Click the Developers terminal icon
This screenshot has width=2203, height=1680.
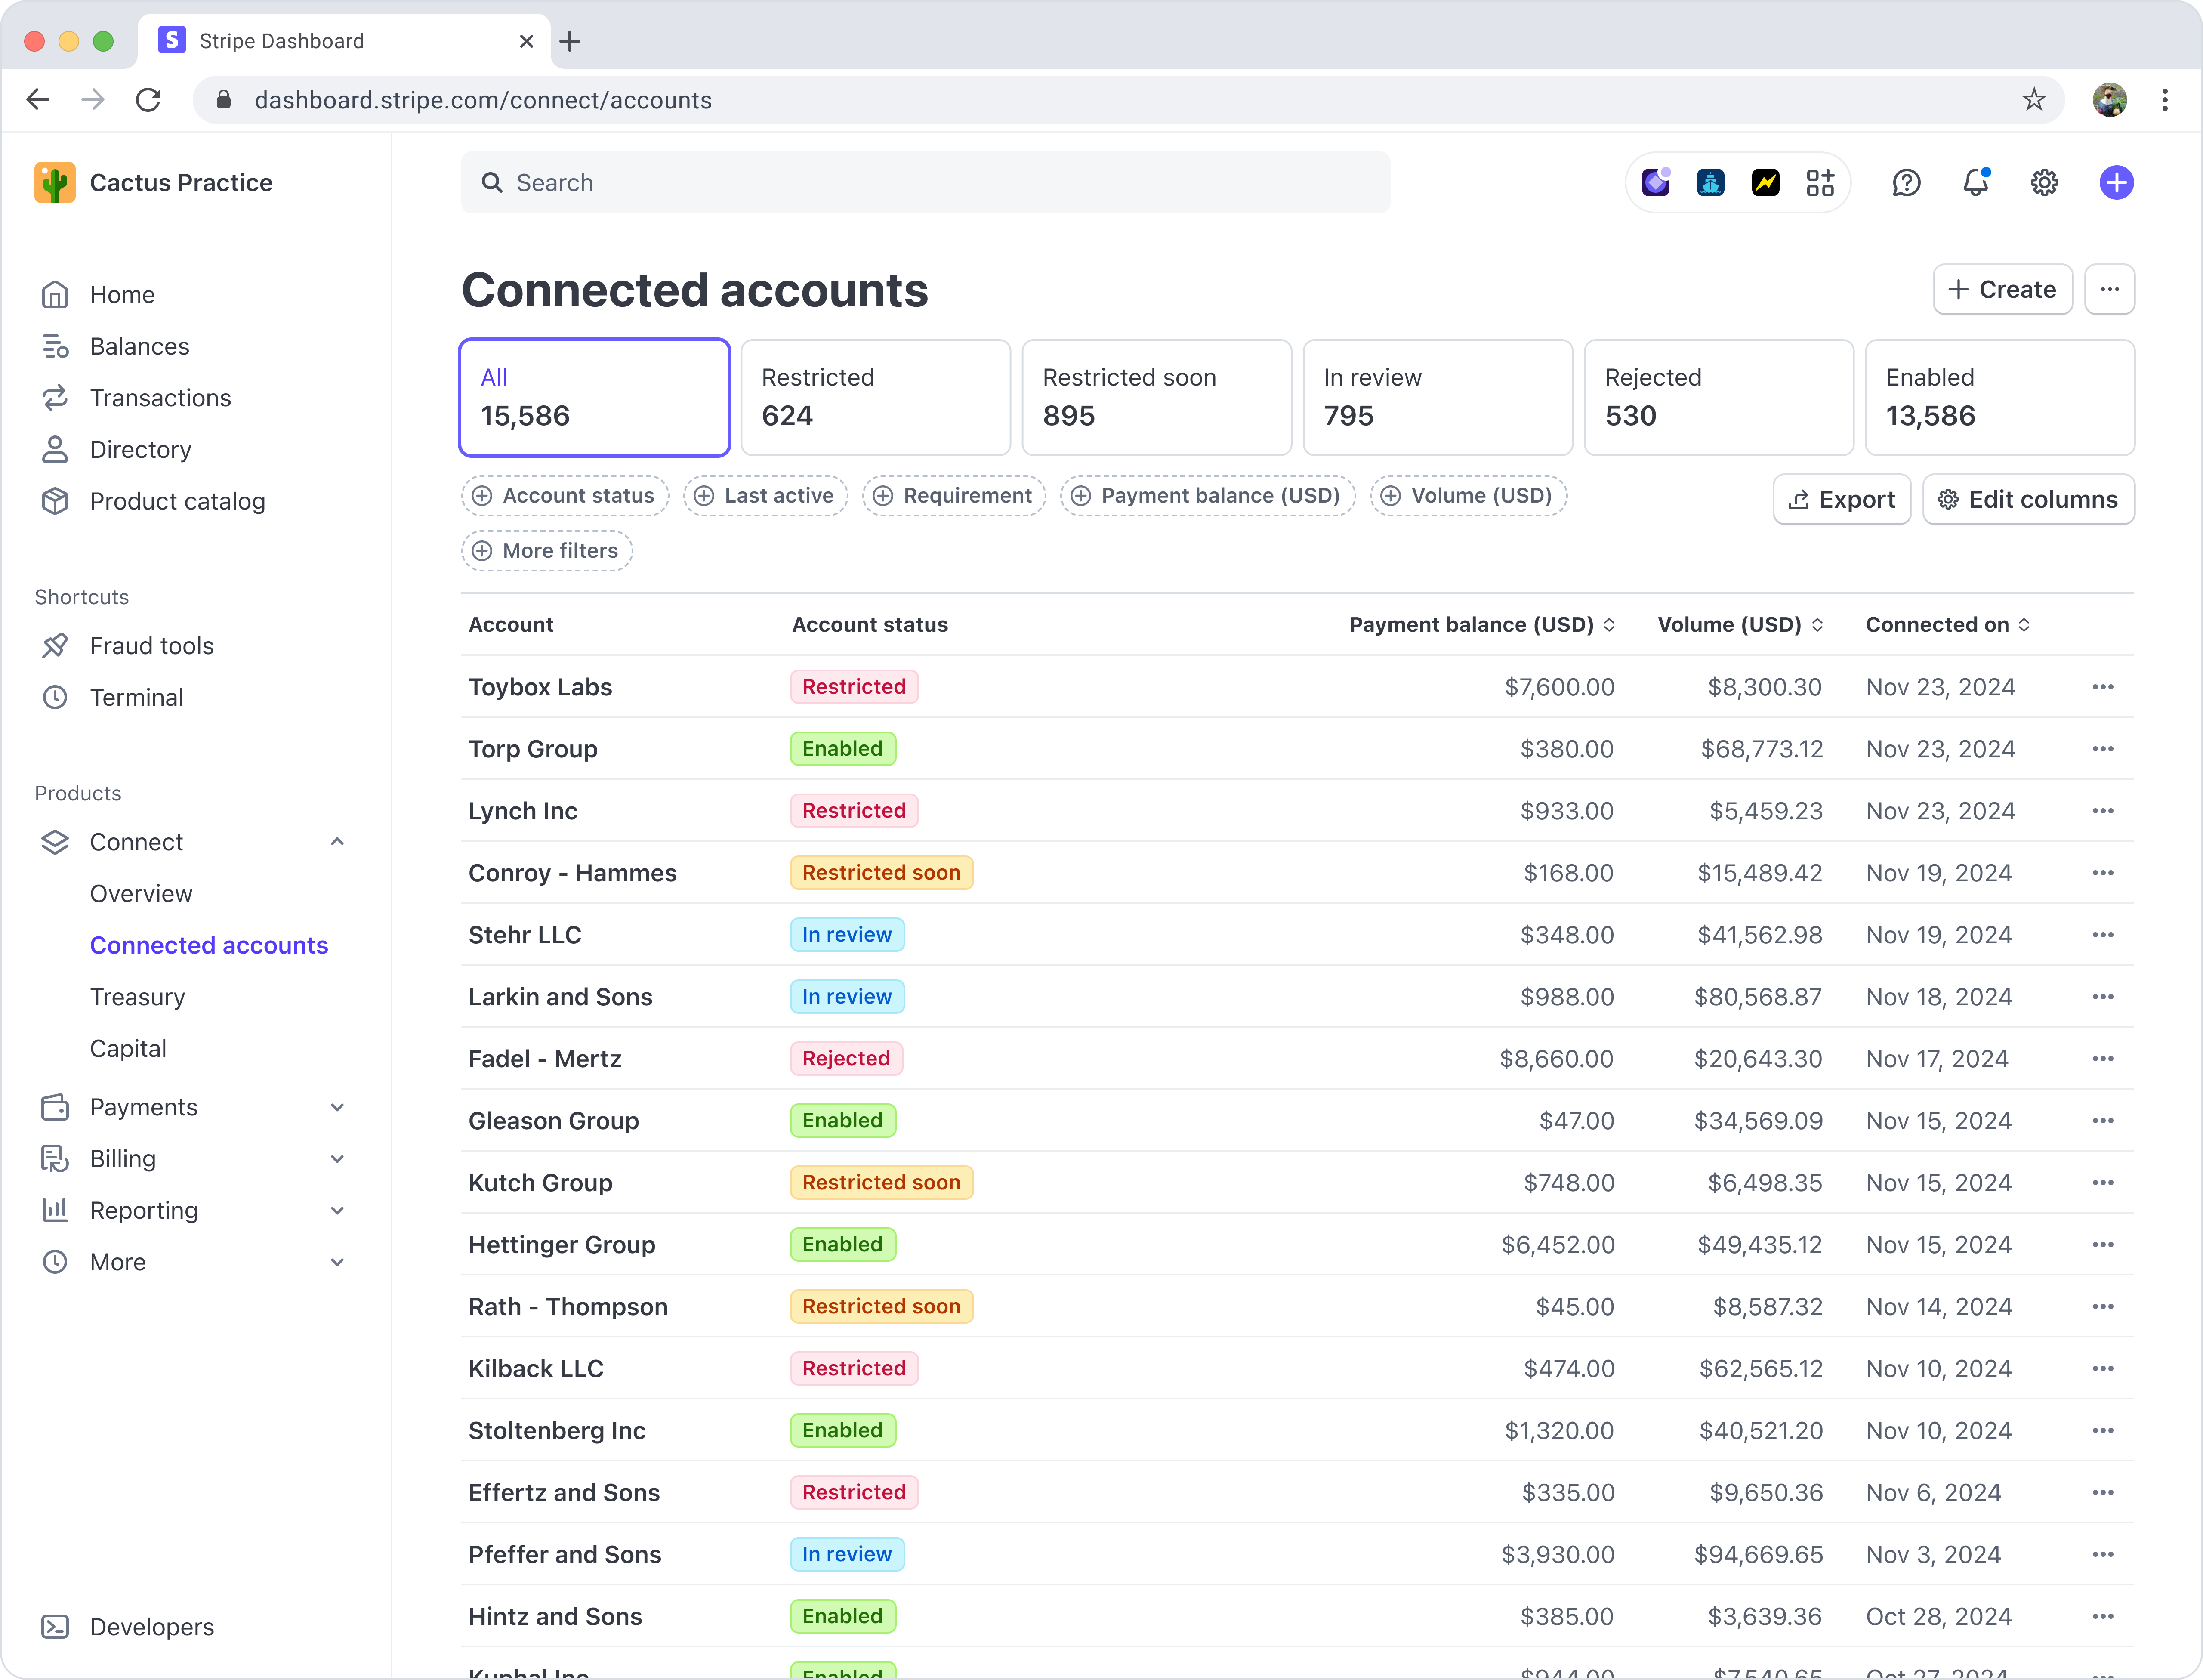(x=55, y=1627)
